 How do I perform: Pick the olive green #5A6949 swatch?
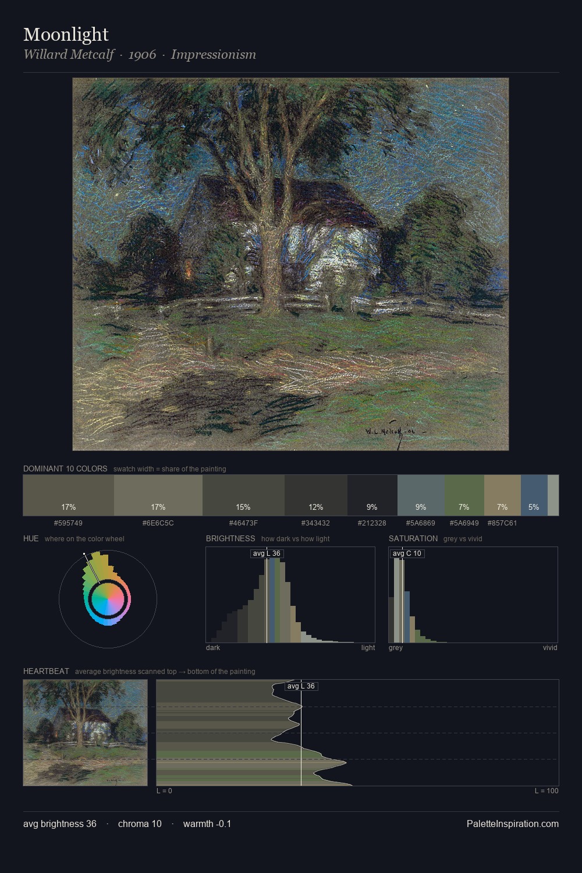point(464,495)
